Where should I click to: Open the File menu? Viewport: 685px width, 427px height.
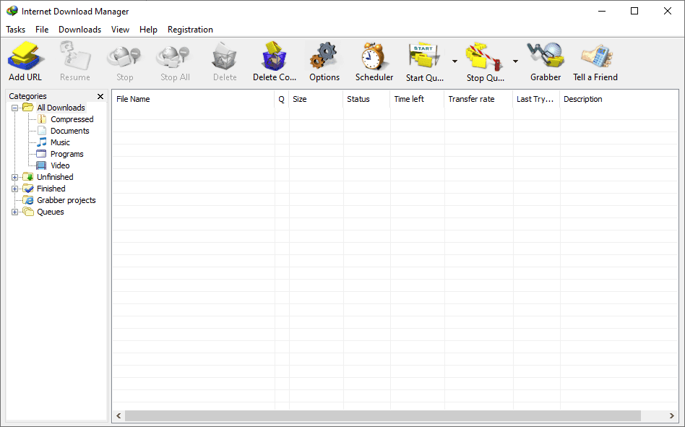tap(42, 29)
